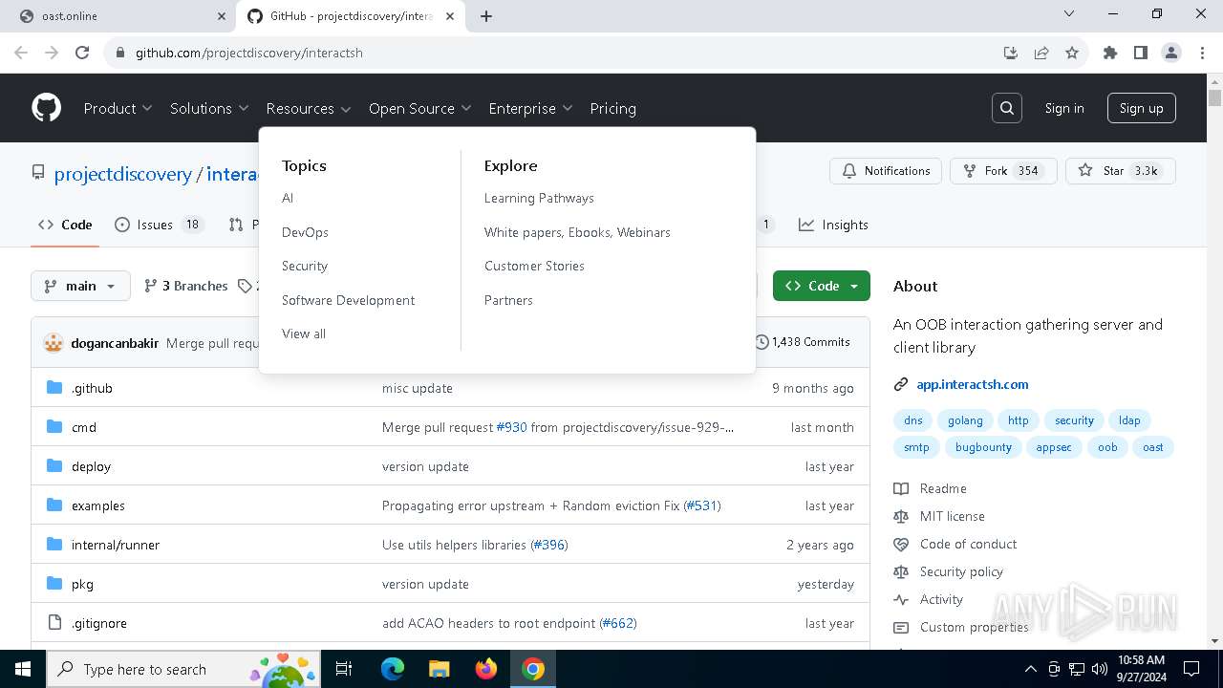This screenshot has height=688, width=1223.
Task: View the 3 Branches link
Action: click(x=186, y=286)
